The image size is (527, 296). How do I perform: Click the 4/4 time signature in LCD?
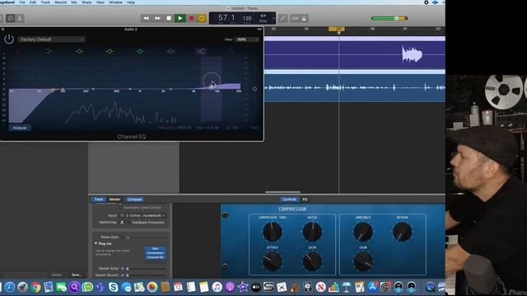263,16
